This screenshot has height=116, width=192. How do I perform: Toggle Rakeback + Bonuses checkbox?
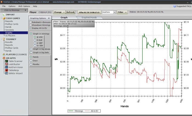tap(30, 22)
